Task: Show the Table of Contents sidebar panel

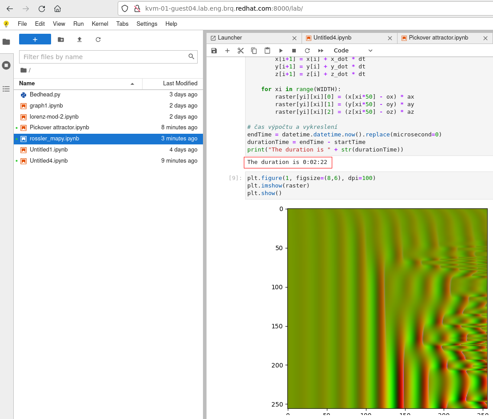Action: click(6, 89)
